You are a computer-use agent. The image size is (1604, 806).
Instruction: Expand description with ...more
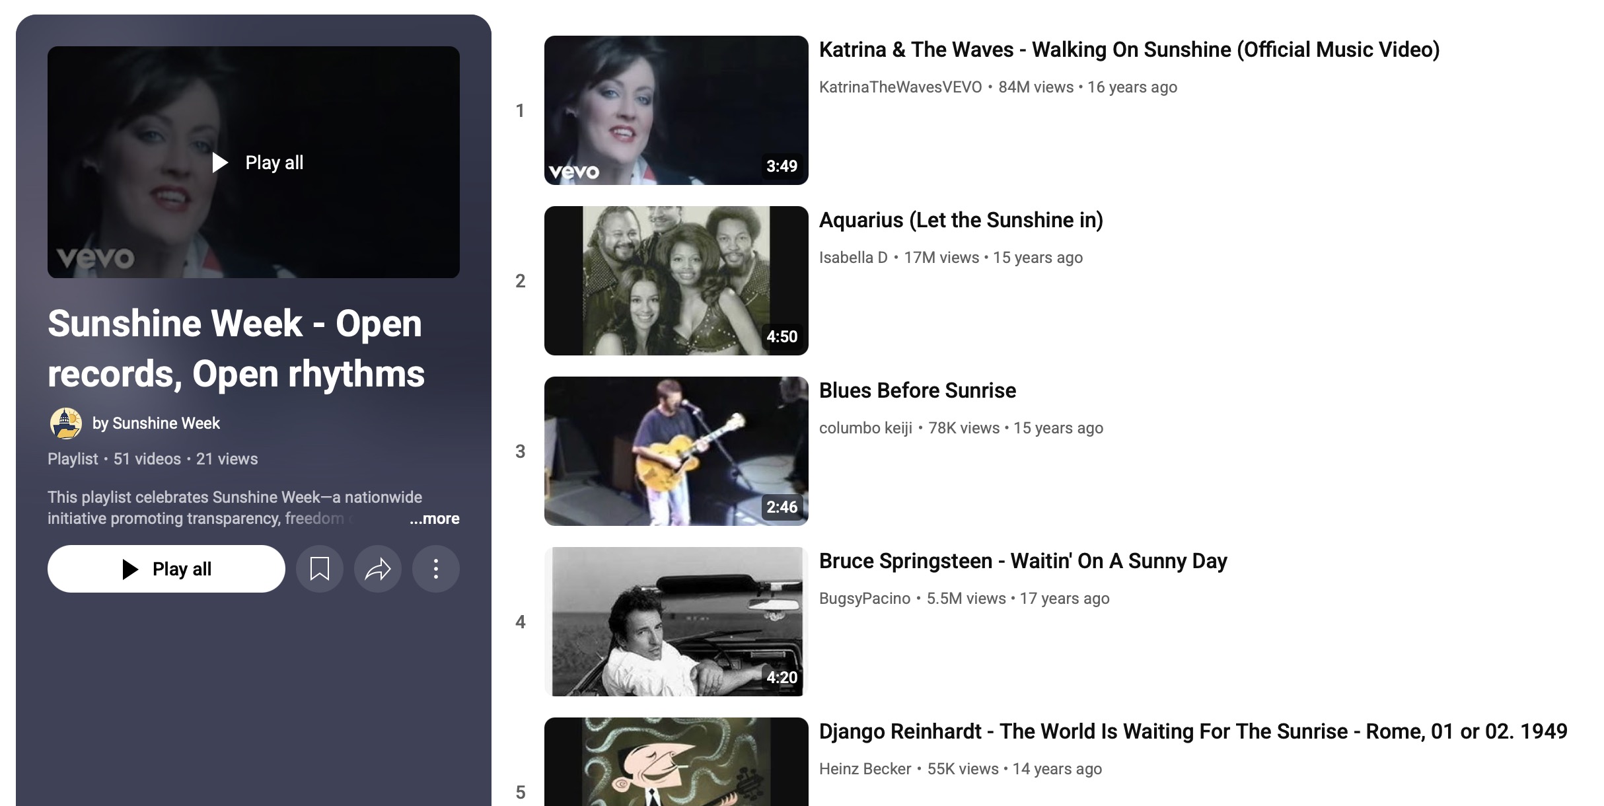click(x=434, y=519)
